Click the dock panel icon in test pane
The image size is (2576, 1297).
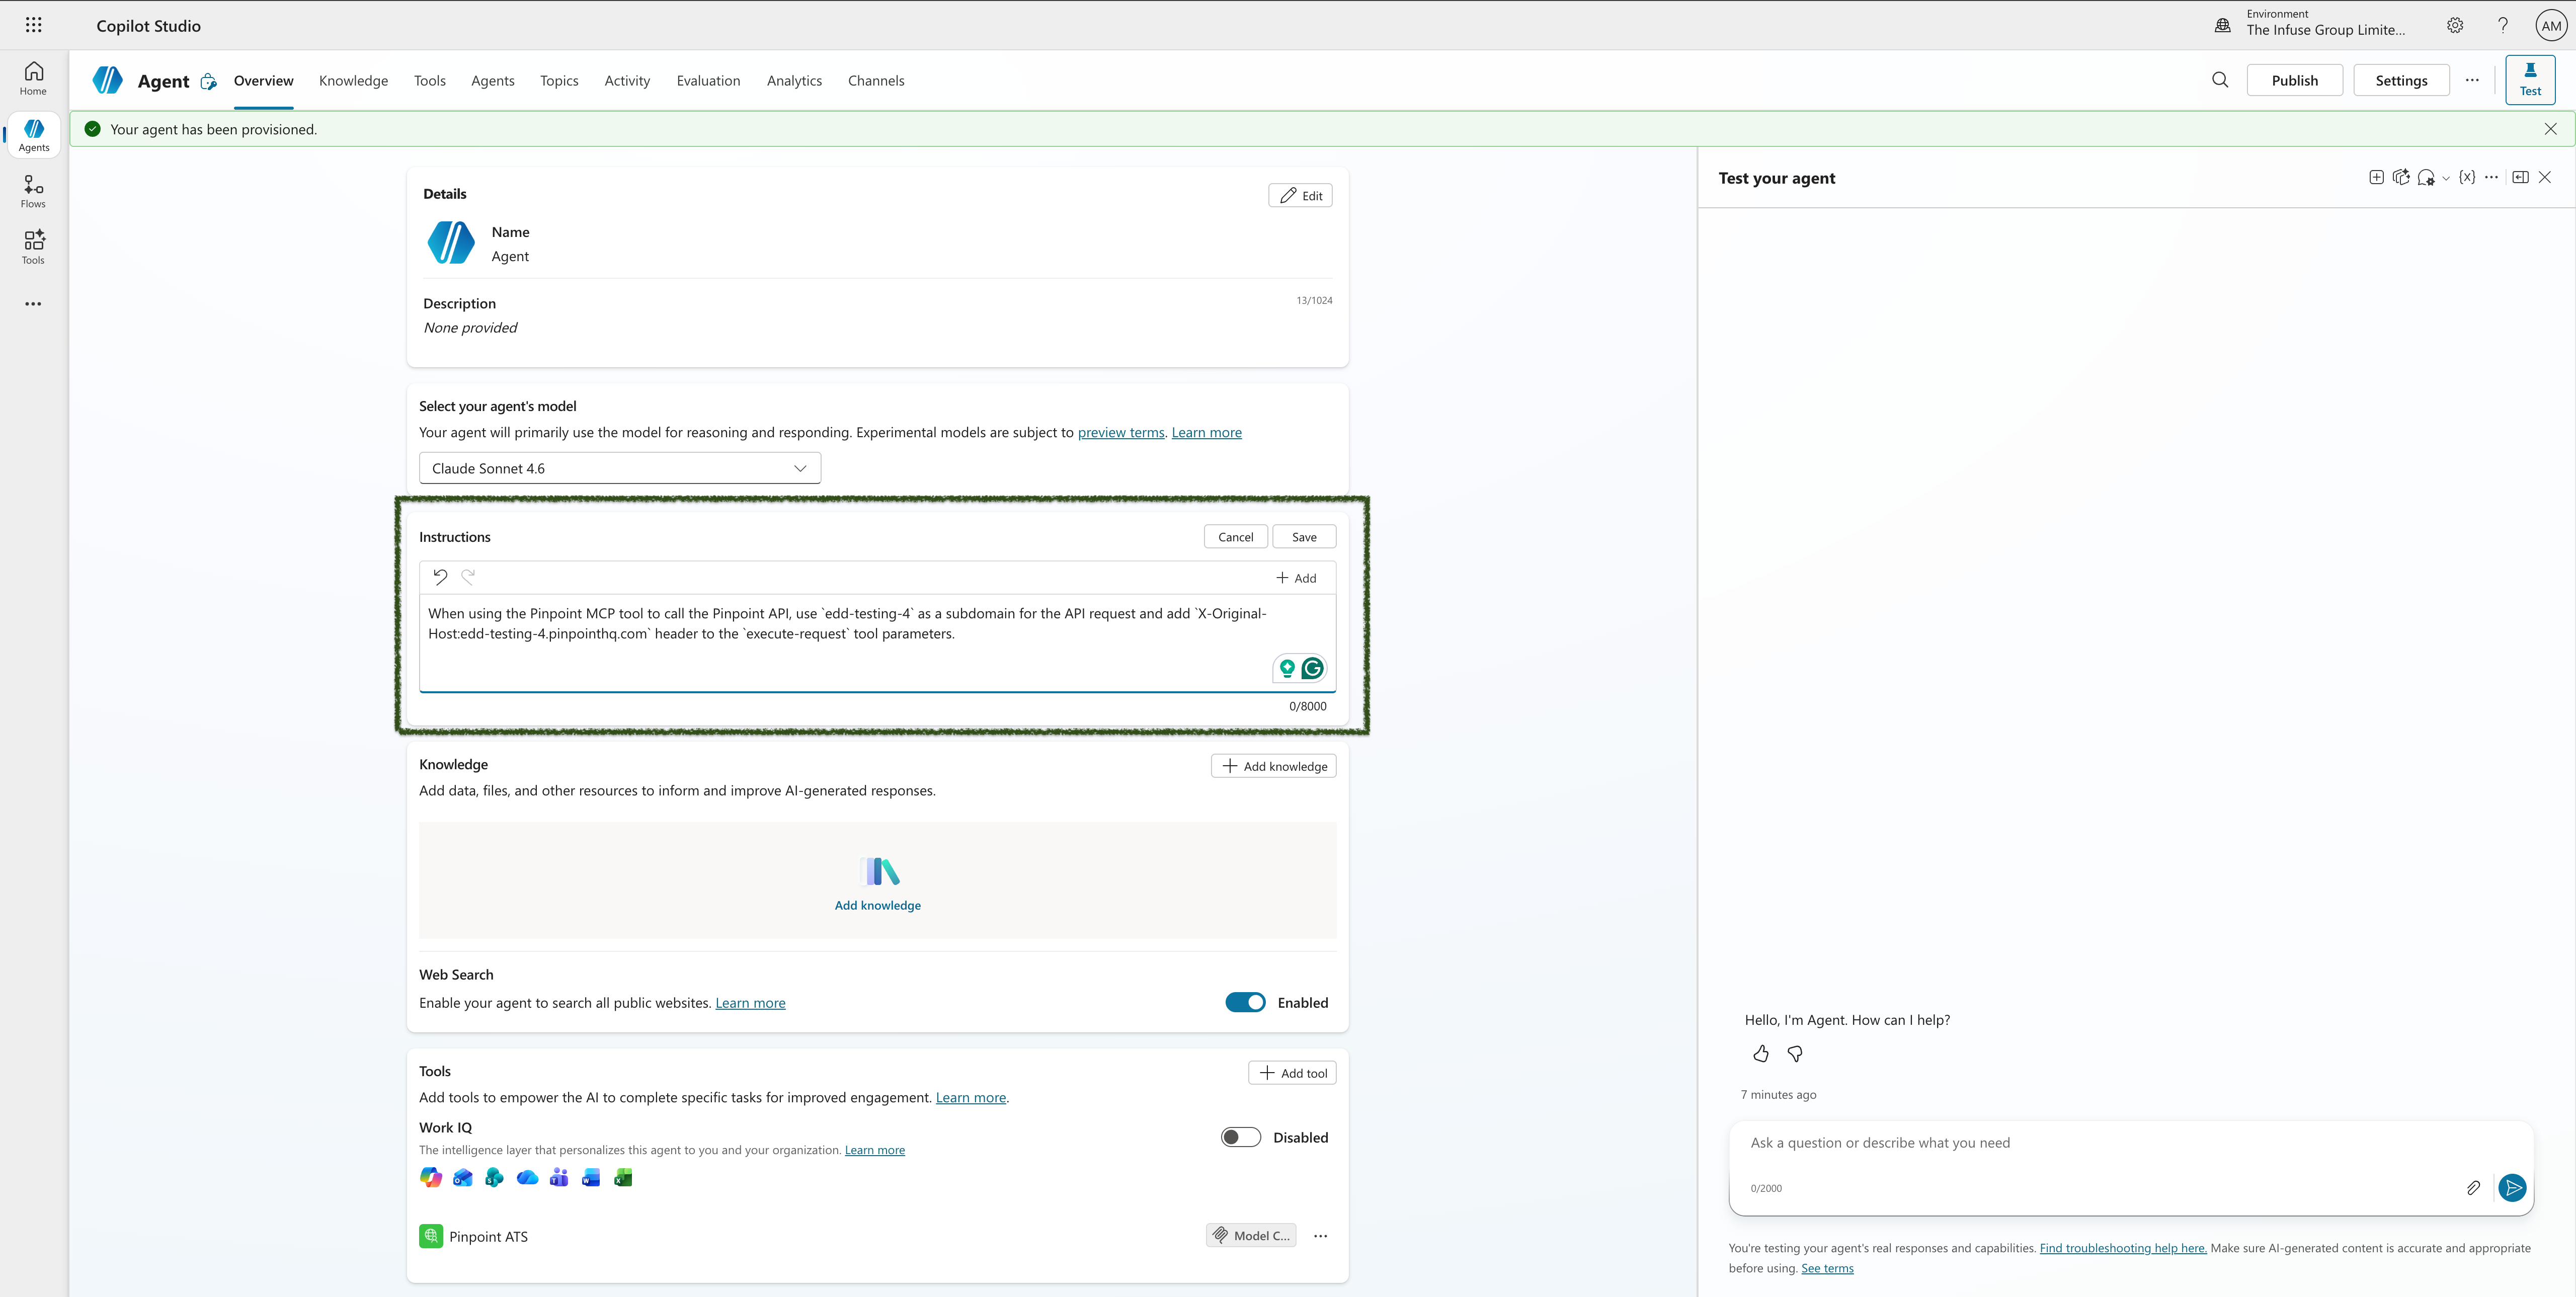2520,177
